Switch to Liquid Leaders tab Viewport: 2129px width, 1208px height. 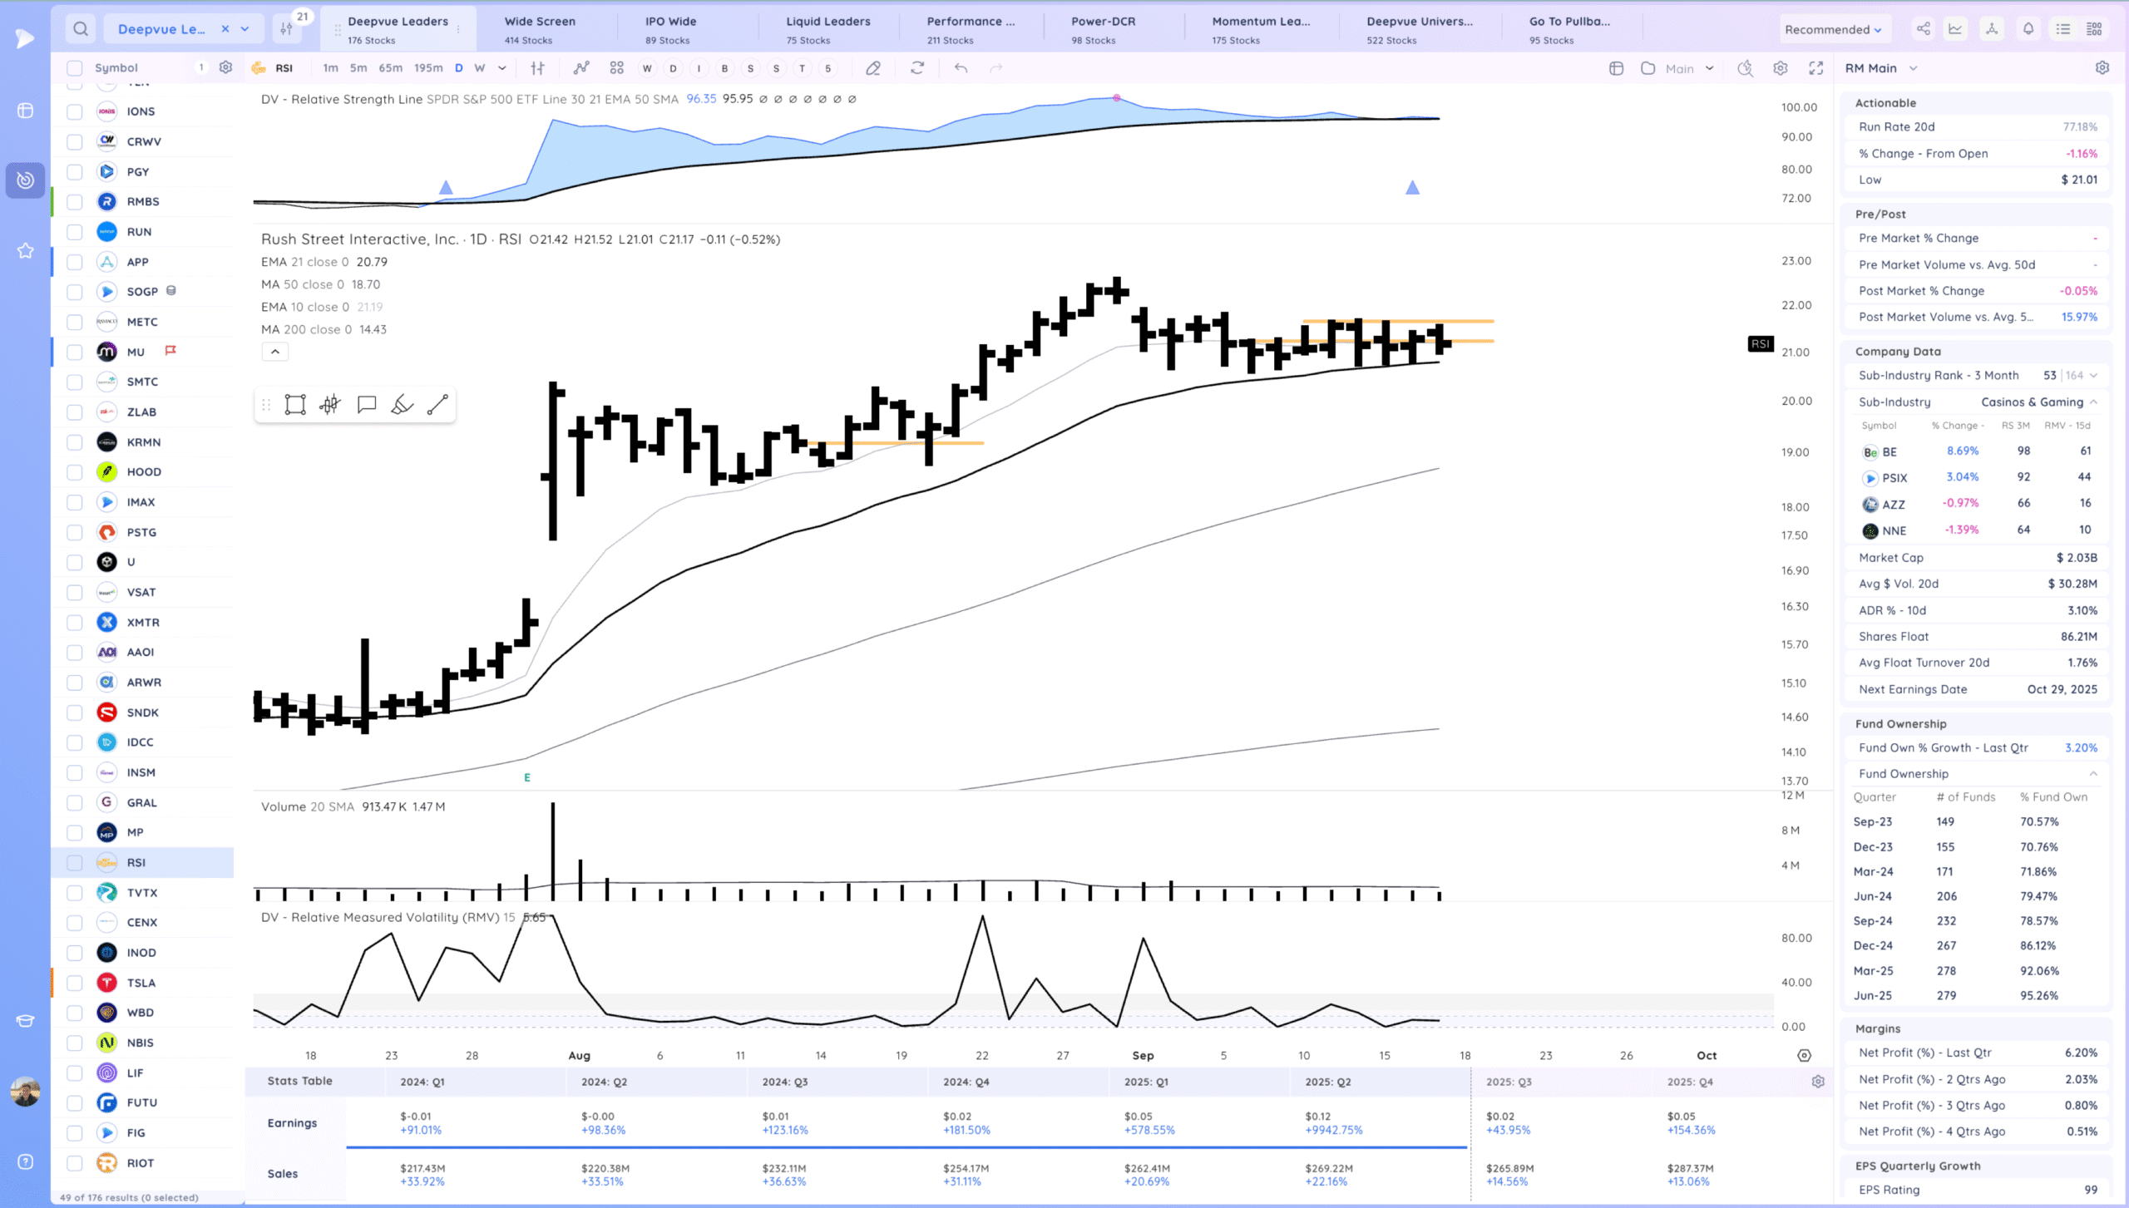tap(828, 29)
